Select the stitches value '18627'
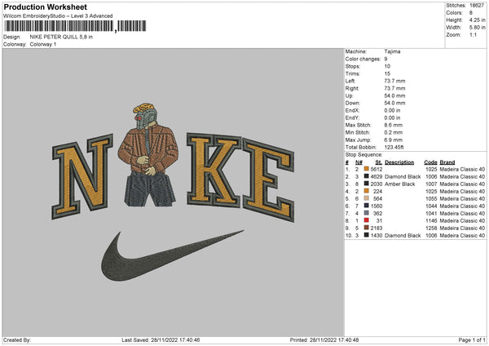 [x=477, y=6]
